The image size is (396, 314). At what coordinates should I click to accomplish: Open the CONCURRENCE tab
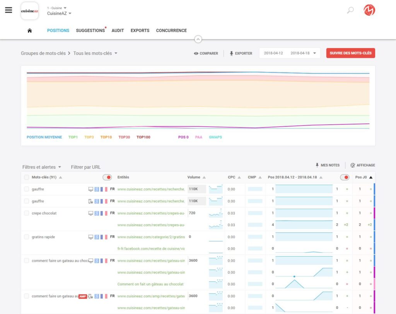pyautogui.click(x=171, y=30)
